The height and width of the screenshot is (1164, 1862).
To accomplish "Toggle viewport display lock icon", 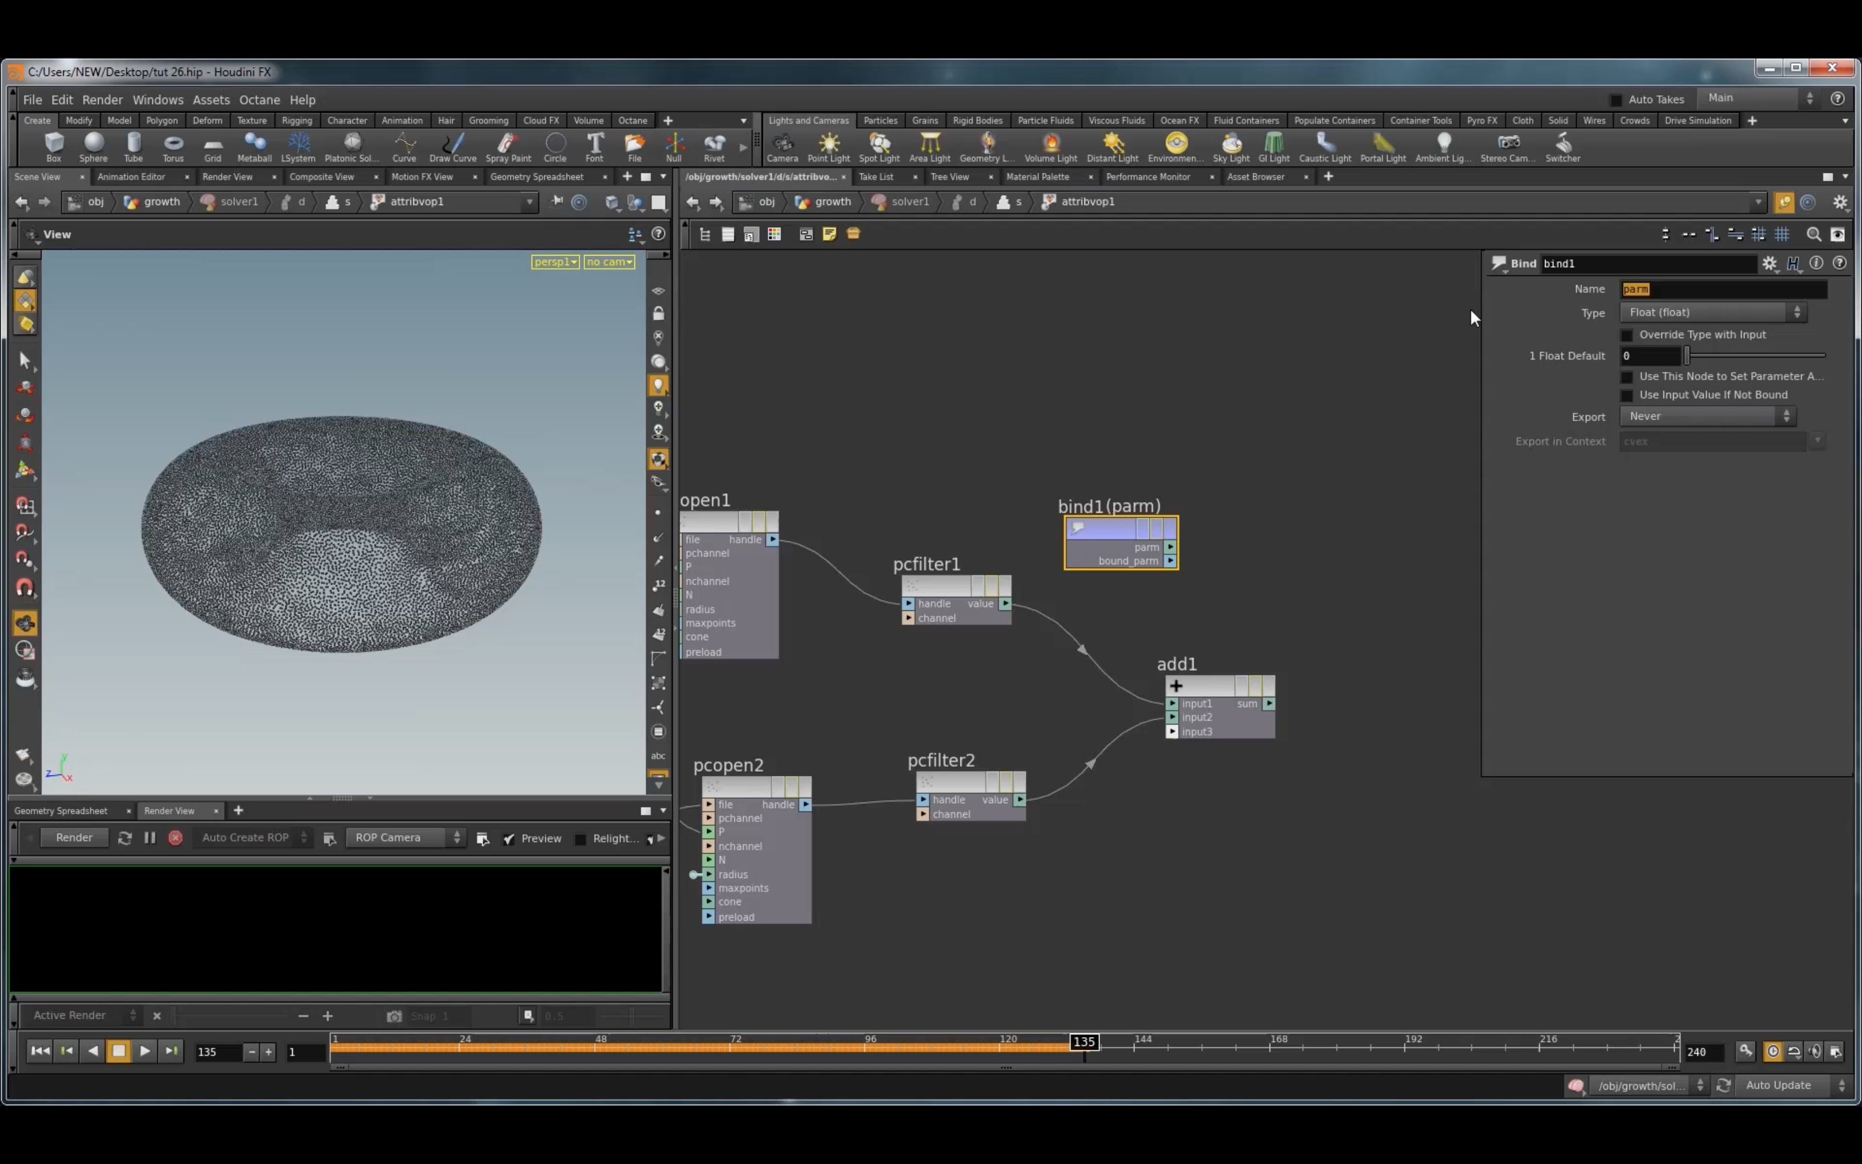I will tap(658, 313).
